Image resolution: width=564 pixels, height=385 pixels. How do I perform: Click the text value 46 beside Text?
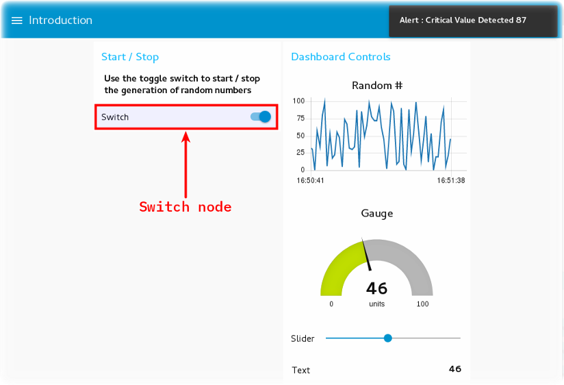point(455,369)
